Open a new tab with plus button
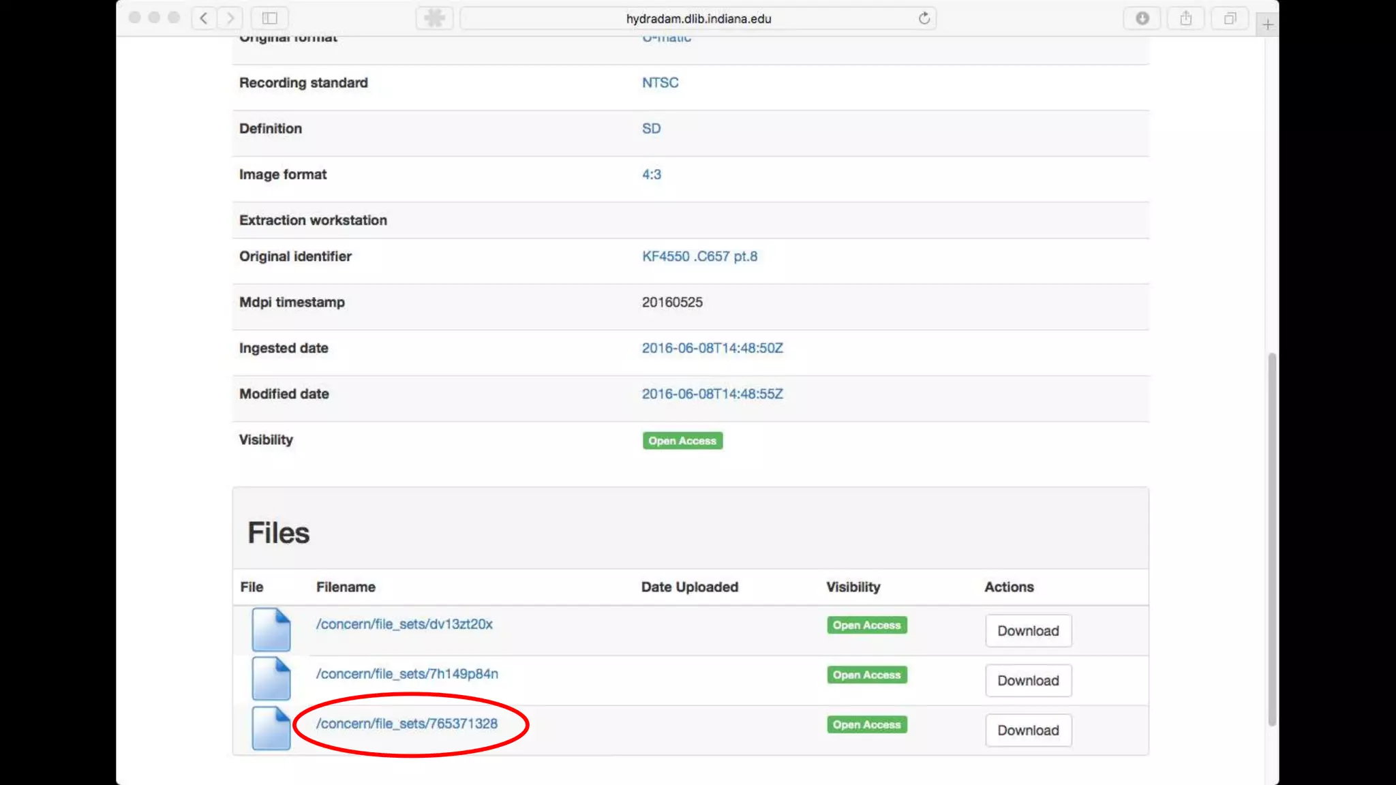 [x=1267, y=25]
